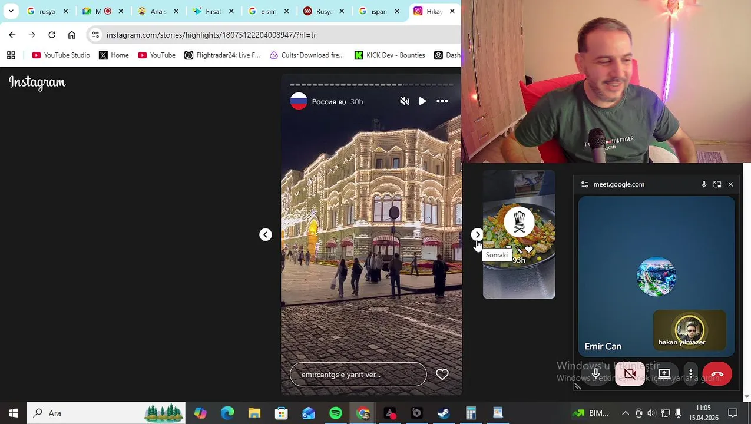Click the instagram.com address bar URL

click(211, 35)
